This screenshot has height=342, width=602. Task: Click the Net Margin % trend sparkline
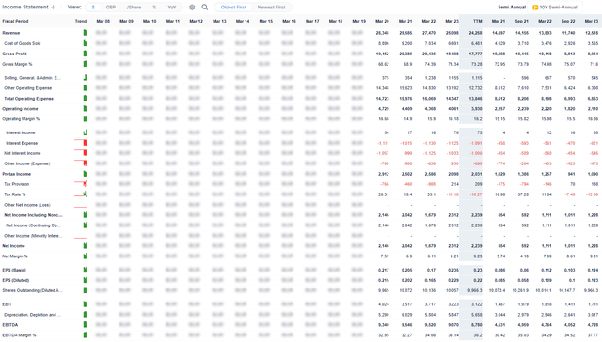[85, 256]
